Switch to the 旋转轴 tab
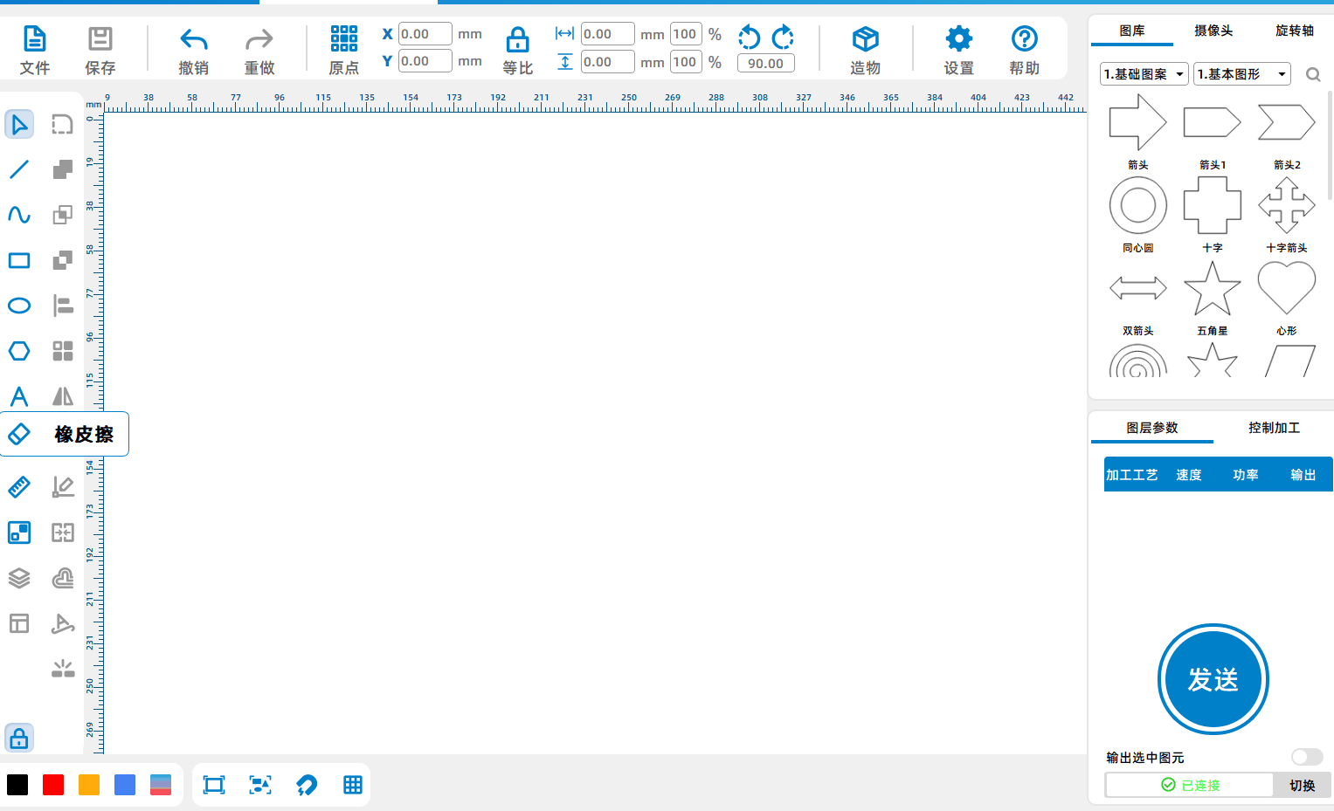The width and height of the screenshot is (1334, 811). (1295, 31)
